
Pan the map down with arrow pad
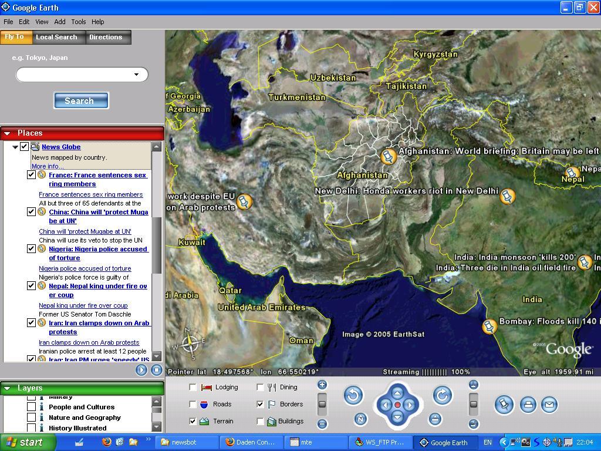point(397,417)
